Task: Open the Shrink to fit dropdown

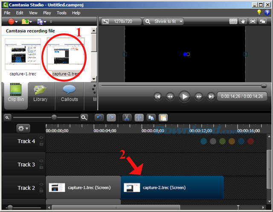Action: coord(164,21)
